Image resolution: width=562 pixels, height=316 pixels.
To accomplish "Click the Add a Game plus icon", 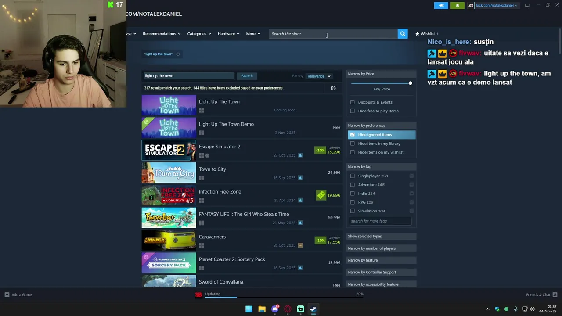I will (x=7, y=295).
